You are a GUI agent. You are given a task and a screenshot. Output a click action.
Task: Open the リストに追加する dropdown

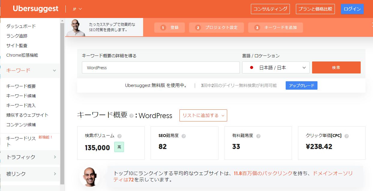tap(203, 115)
